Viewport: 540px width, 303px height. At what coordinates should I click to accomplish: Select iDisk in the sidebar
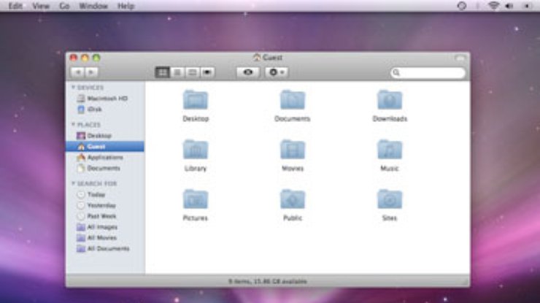[105, 110]
